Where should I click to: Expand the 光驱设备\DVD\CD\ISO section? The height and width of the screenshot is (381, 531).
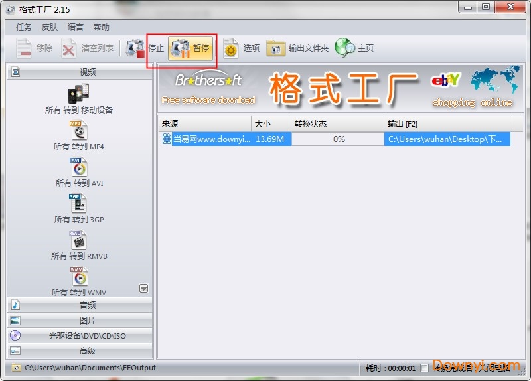coord(80,336)
